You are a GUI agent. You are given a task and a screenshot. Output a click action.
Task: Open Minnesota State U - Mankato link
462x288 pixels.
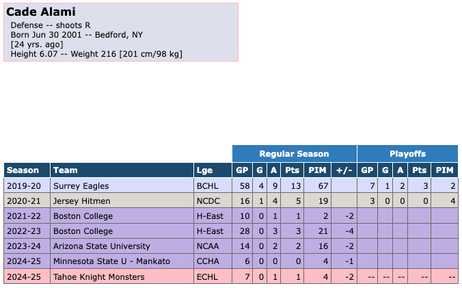point(111,261)
